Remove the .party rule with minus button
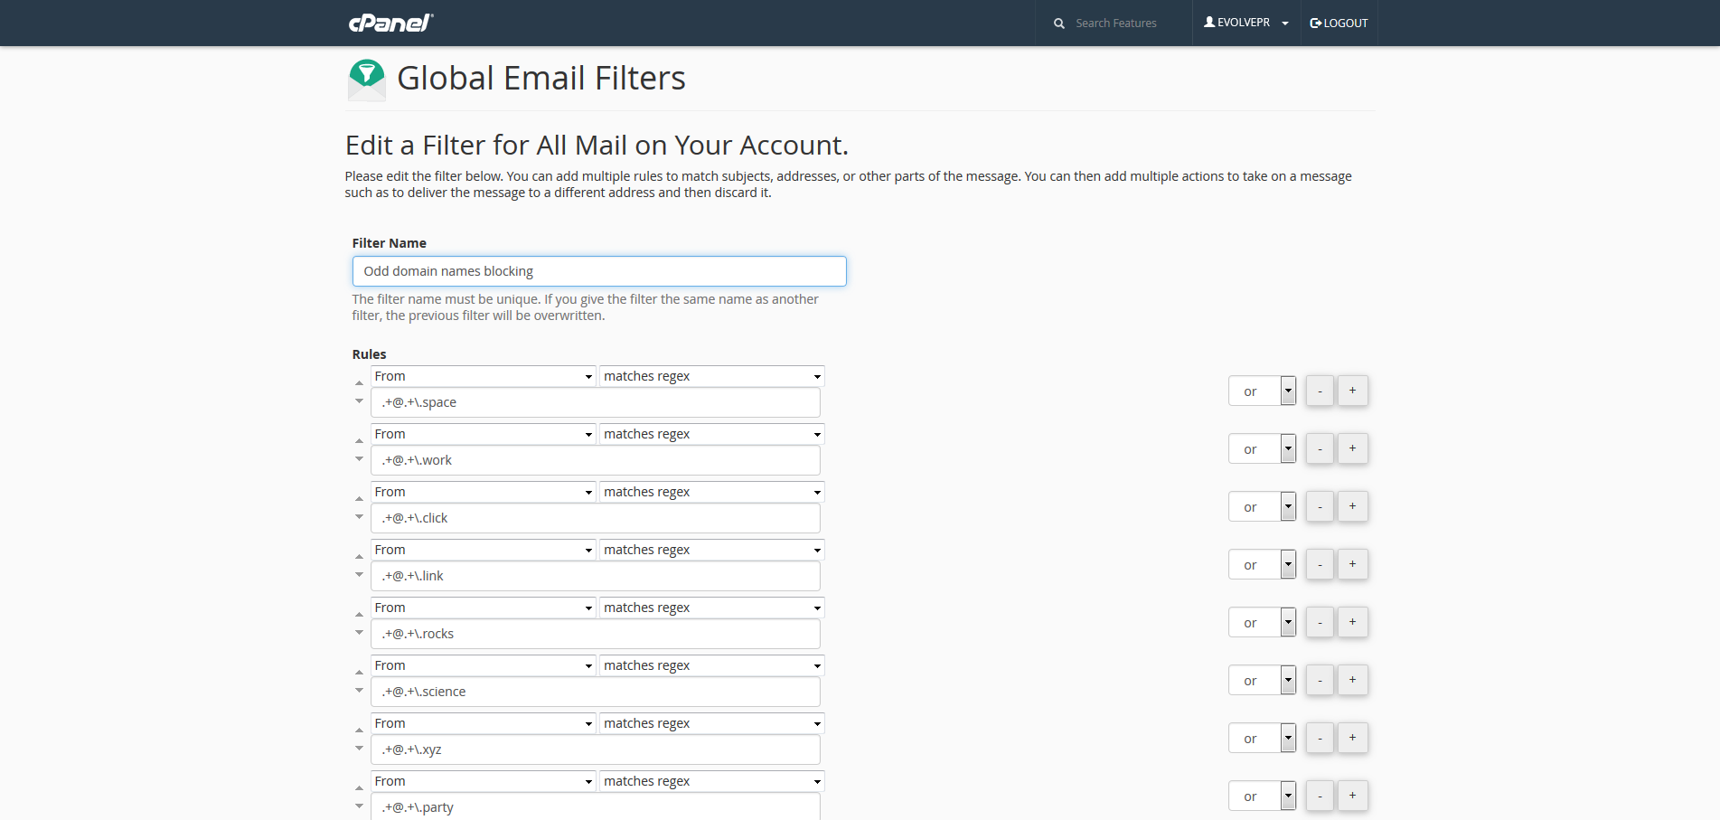 [x=1320, y=796]
